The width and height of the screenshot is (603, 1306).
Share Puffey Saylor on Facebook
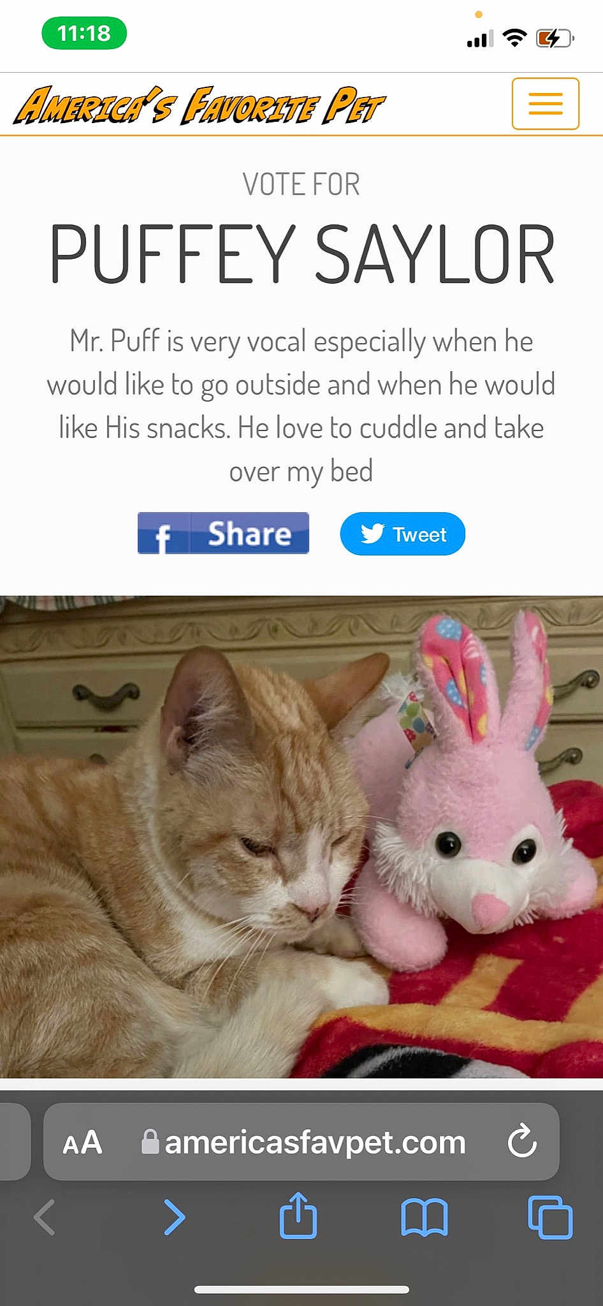223,533
